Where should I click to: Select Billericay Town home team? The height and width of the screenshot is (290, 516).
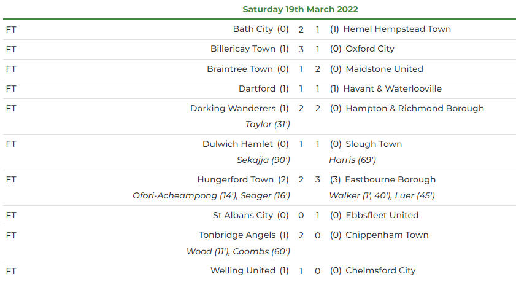(x=242, y=49)
